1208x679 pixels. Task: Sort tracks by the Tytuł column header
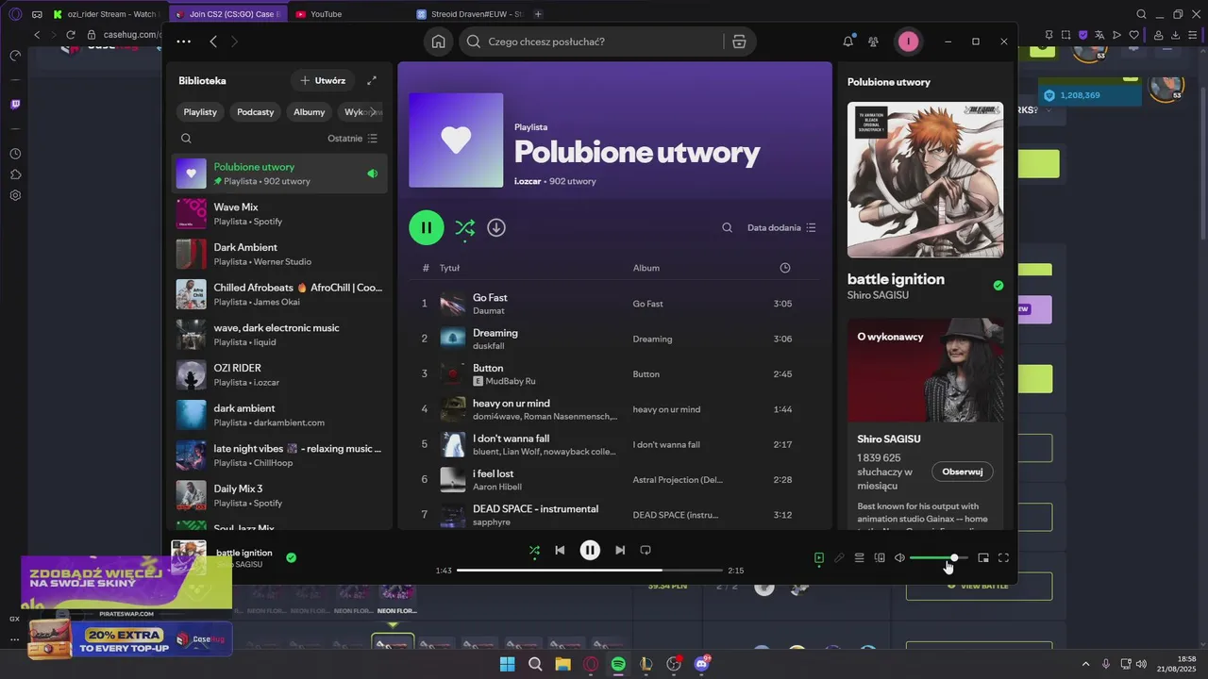click(449, 268)
